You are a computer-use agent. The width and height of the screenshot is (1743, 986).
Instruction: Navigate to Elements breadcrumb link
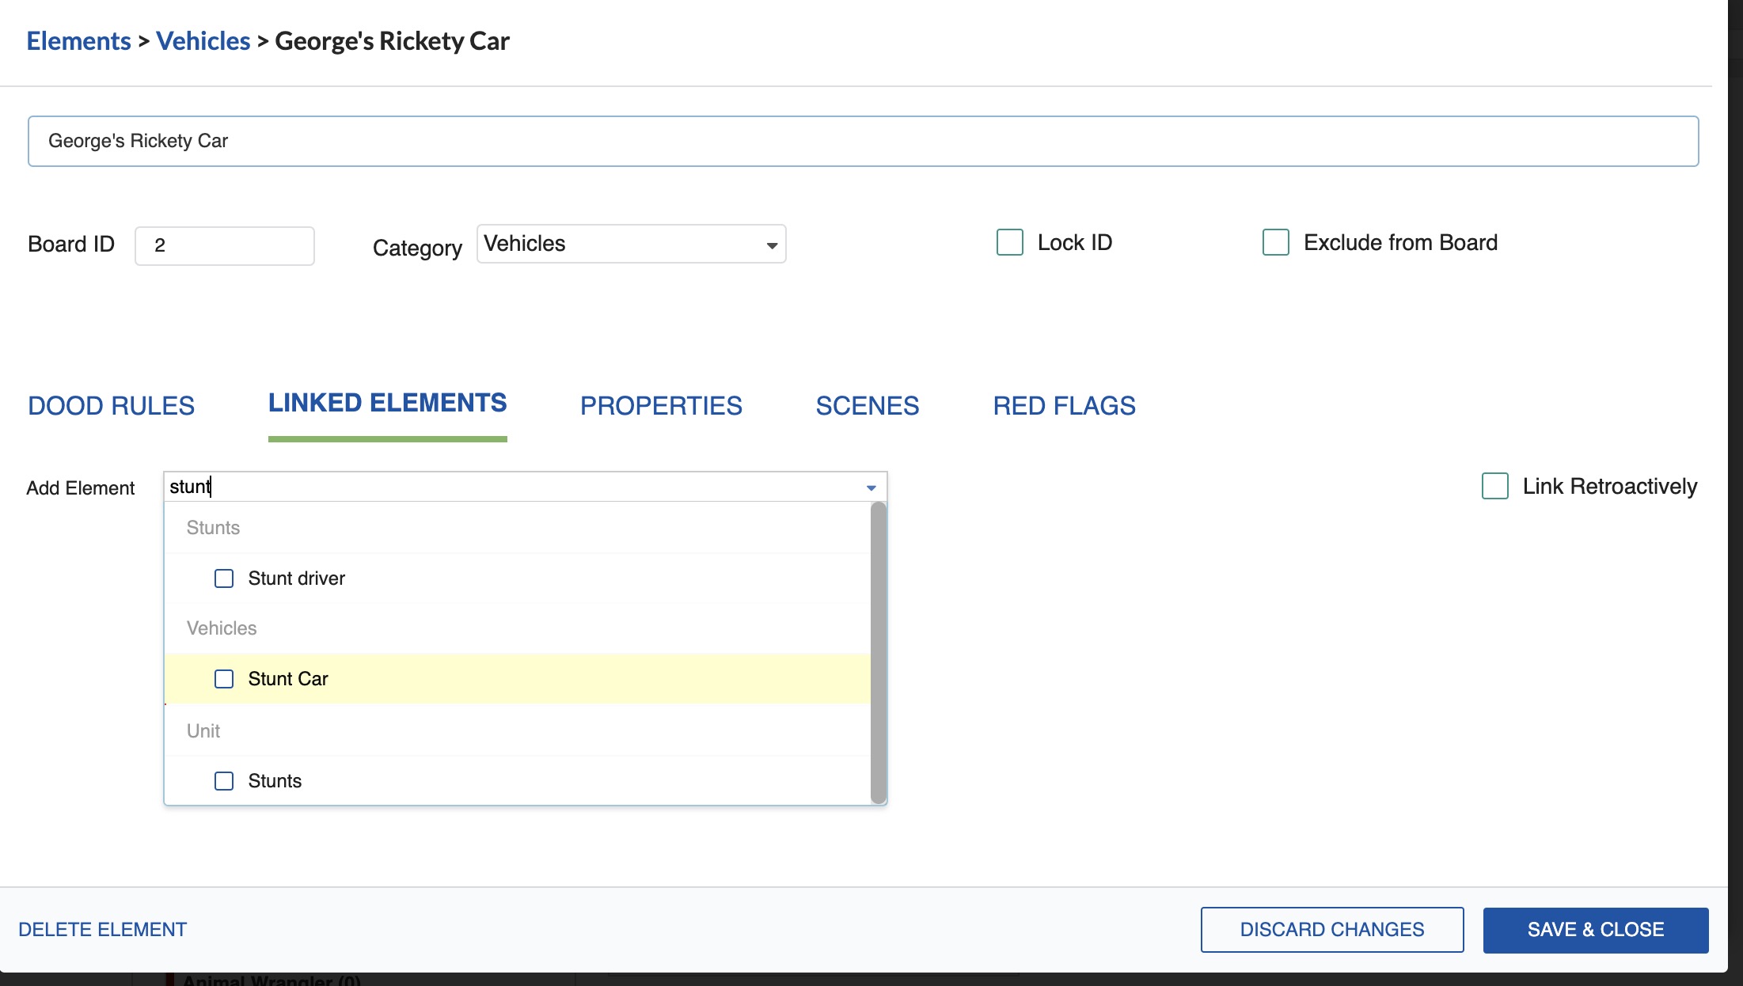click(78, 41)
